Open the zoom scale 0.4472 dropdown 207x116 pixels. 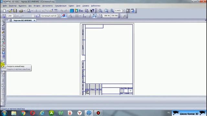click(x=123, y=11)
